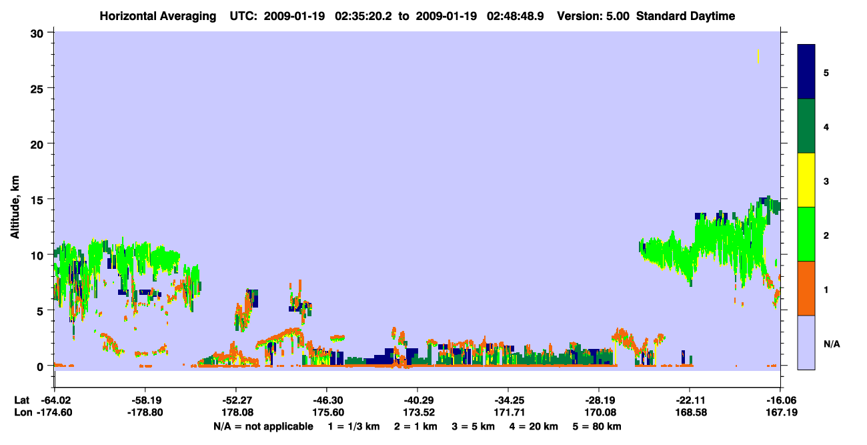Click the dark green colorbar segment for level 4
Image resolution: width=867 pixels, height=445 pixels.
[x=806, y=126]
